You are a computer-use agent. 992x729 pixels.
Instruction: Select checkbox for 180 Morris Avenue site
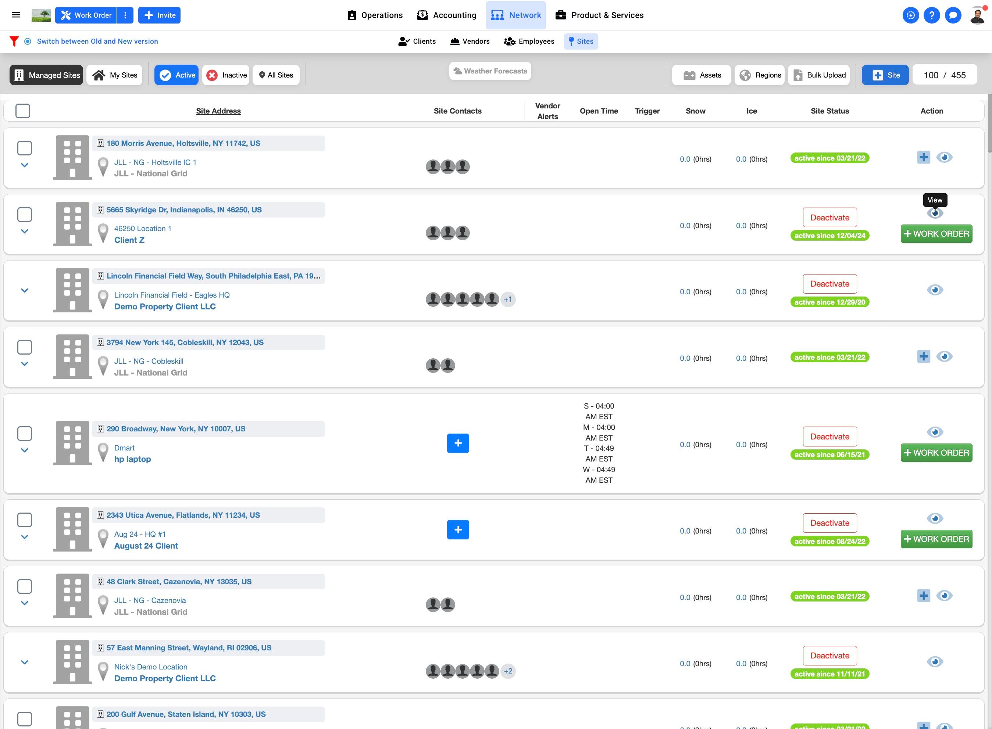coord(25,148)
